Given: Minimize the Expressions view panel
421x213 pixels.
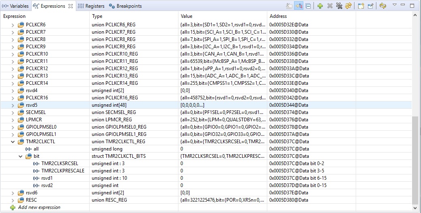Looking at the screenshot, I should (402, 4).
